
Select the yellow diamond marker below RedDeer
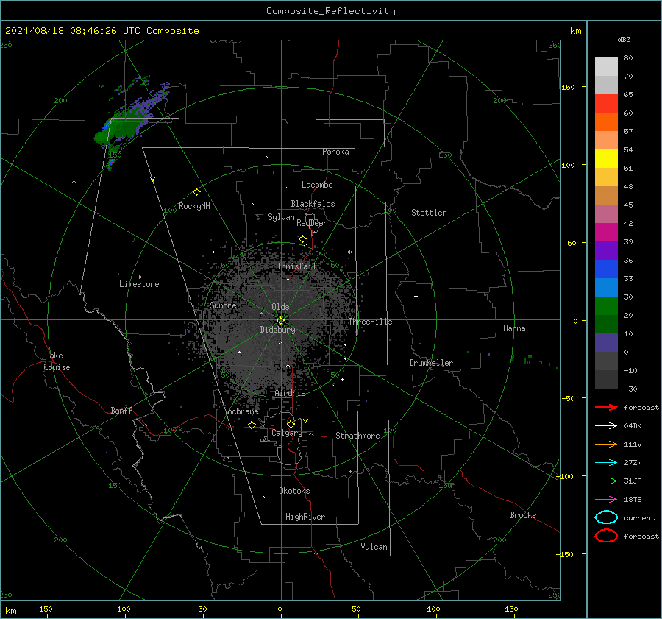coord(302,239)
